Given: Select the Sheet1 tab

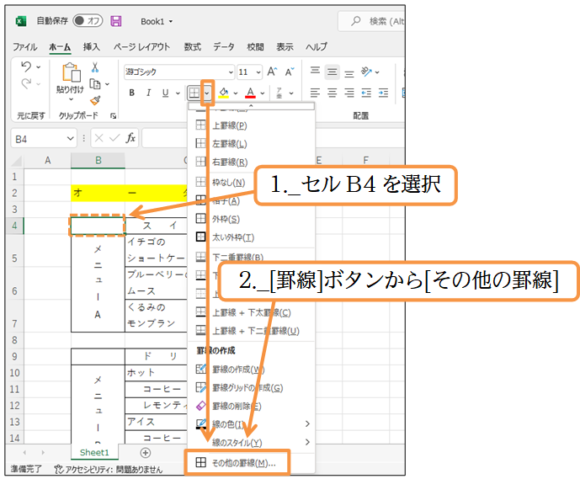Looking at the screenshot, I should 94,452.
